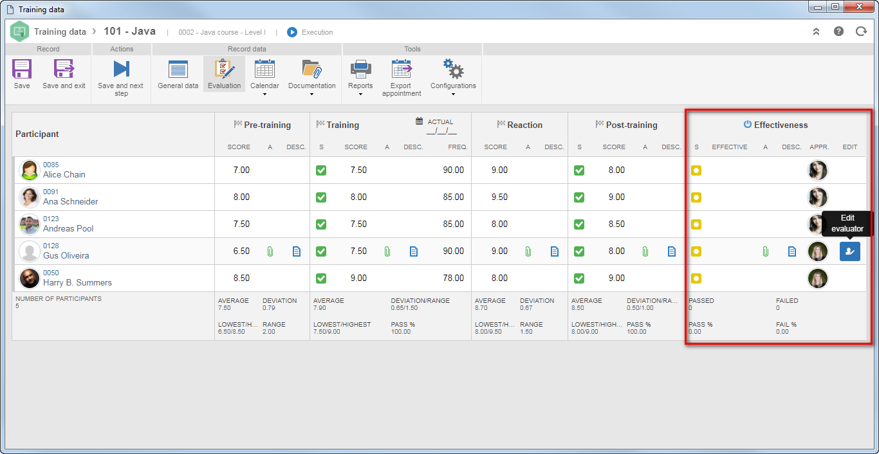The height and width of the screenshot is (454, 879).
Task: Click Export appointment icon
Action: point(402,69)
